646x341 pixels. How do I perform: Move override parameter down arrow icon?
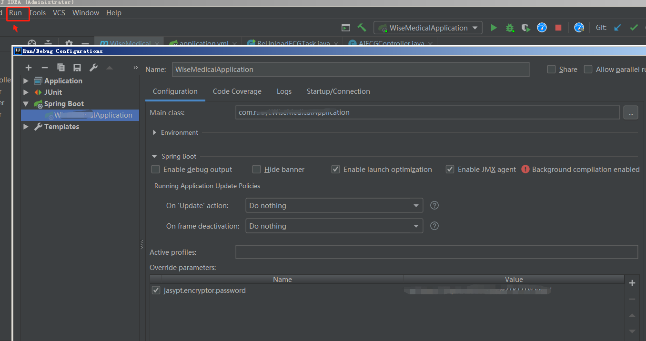coord(632,331)
